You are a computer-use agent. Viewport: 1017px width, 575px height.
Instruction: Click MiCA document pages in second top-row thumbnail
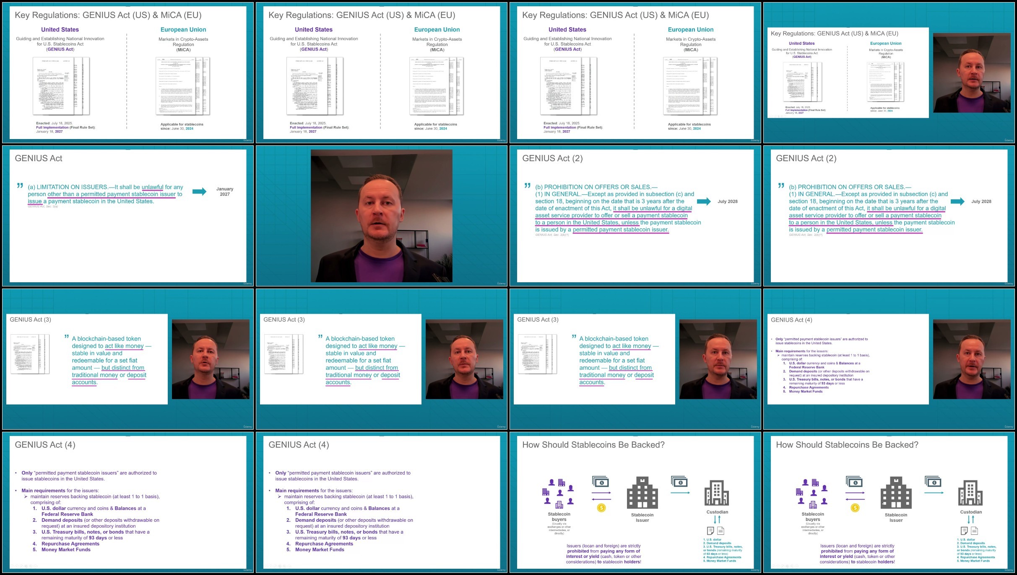(x=436, y=86)
